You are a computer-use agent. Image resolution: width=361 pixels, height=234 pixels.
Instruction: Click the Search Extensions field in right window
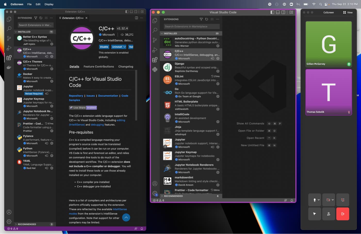(x=191, y=26)
